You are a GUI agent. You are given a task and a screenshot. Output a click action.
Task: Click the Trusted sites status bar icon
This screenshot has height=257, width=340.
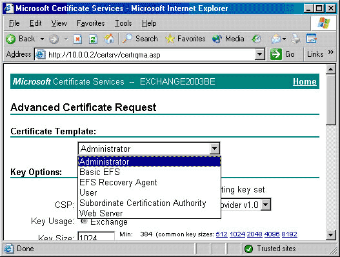249,249
